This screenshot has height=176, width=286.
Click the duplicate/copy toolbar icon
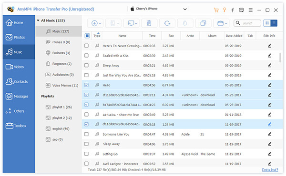[x=203, y=23]
